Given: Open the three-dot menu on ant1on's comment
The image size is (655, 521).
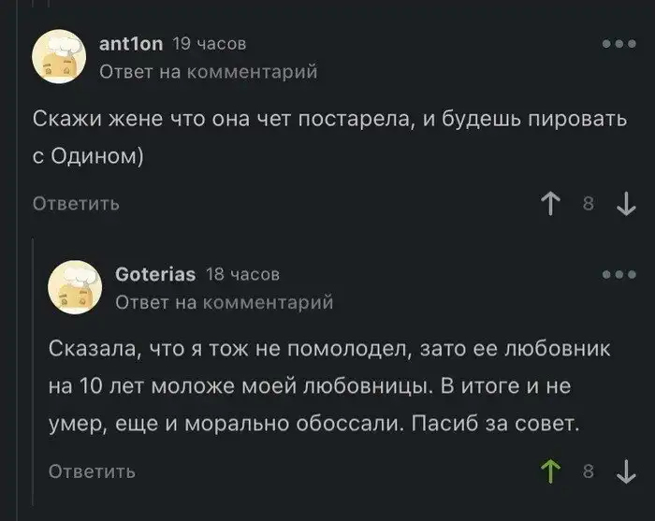Looking at the screenshot, I should tap(619, 44).
